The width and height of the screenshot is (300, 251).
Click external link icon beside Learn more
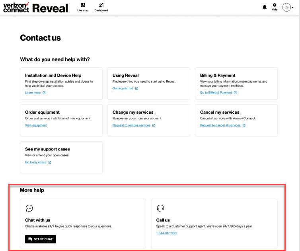click(44, 93)
